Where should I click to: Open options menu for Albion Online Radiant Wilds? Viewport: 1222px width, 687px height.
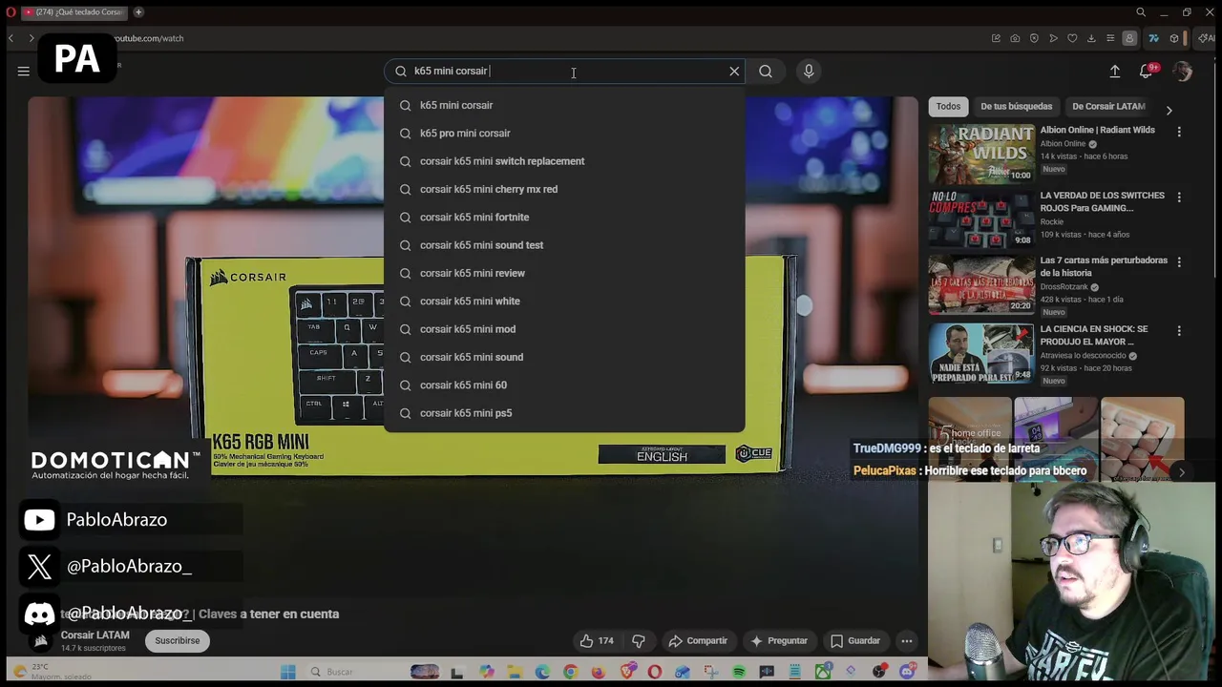pyautogui.click(x=1179, y=132)
